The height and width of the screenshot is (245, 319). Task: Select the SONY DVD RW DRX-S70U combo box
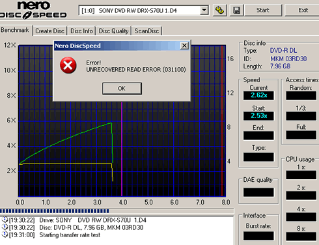(x=143, y=10)
